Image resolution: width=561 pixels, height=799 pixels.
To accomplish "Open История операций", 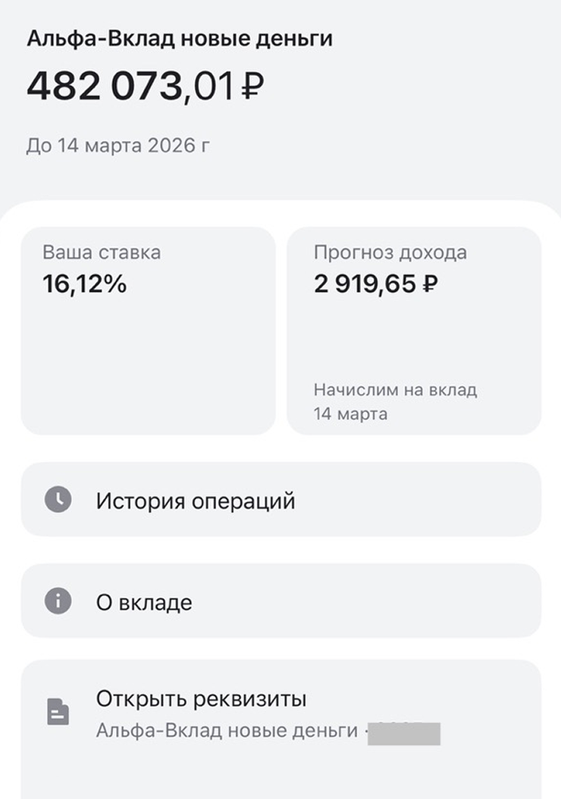I will coord(195,501).
